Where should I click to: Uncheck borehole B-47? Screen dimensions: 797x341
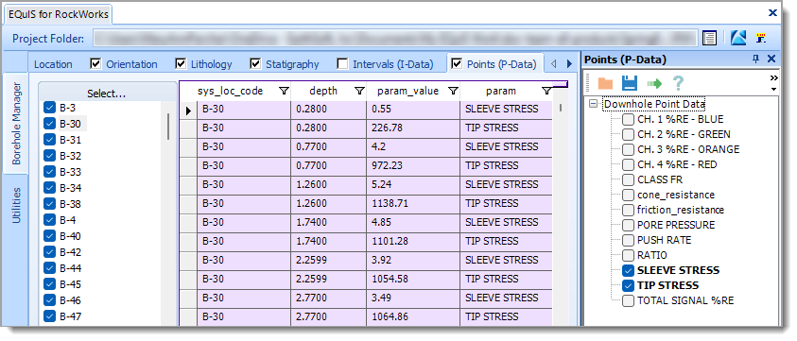[49, 316]
